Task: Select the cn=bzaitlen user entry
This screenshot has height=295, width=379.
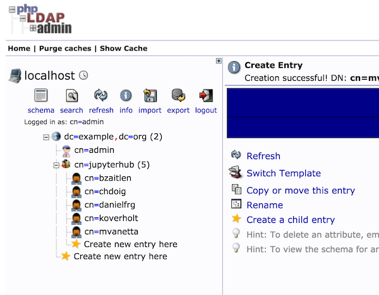Action: pyautogui.click(x=108, y=178)
